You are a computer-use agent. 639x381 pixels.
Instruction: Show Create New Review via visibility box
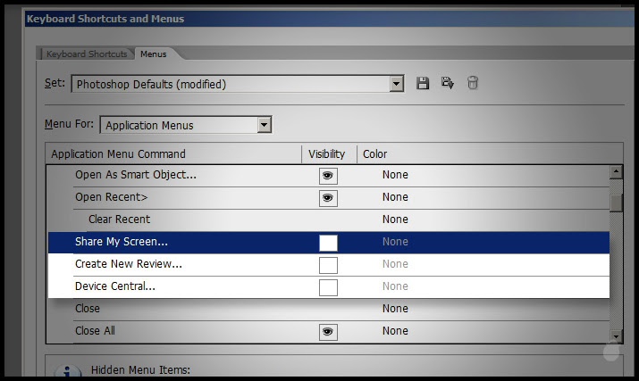pos(328,265)
